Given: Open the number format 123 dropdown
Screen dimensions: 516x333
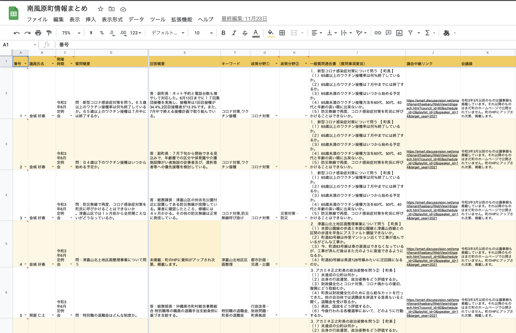Looking at the screenshot, I should (136, 33).
